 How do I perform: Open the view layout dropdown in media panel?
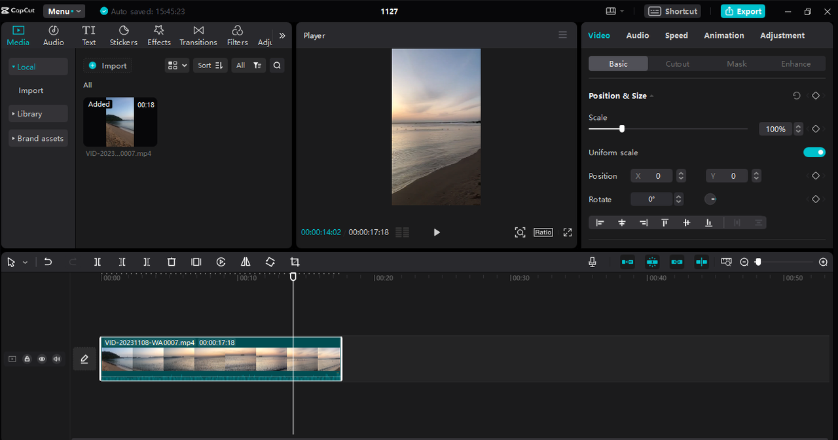pos(177,65)
